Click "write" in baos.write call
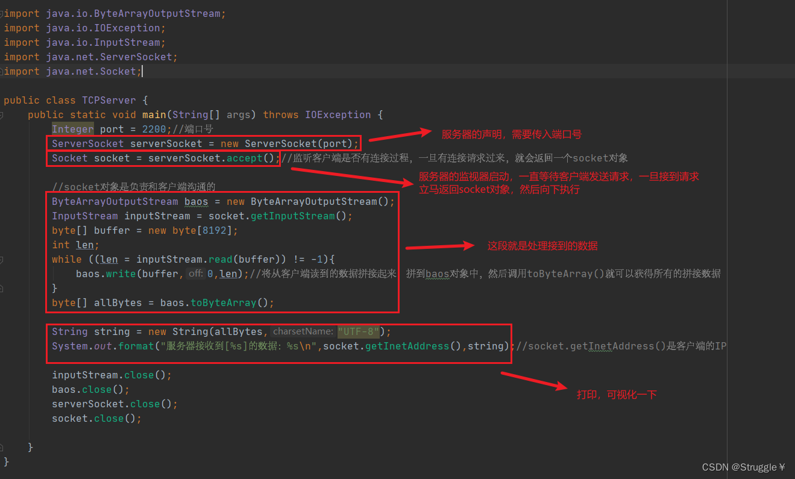This screenshot has height=479, width=795. tap(121, 274)
